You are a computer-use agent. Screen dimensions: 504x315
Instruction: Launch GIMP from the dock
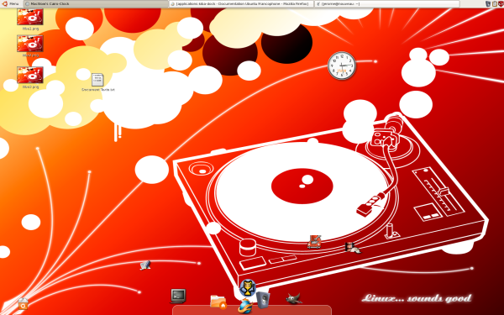pos(294,298)
